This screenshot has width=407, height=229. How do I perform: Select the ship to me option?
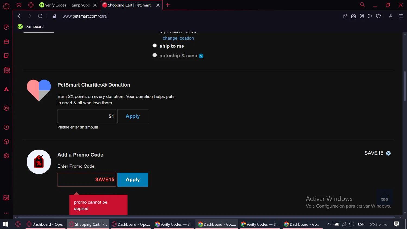(x=155, y=46)
